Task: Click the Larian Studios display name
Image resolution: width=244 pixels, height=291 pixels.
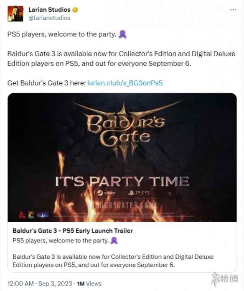Action: click(49, 10)
